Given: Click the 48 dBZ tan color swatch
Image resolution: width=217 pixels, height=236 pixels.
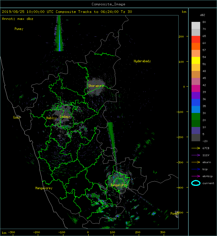Looking at the screenshot, I should tap(196, 74).
